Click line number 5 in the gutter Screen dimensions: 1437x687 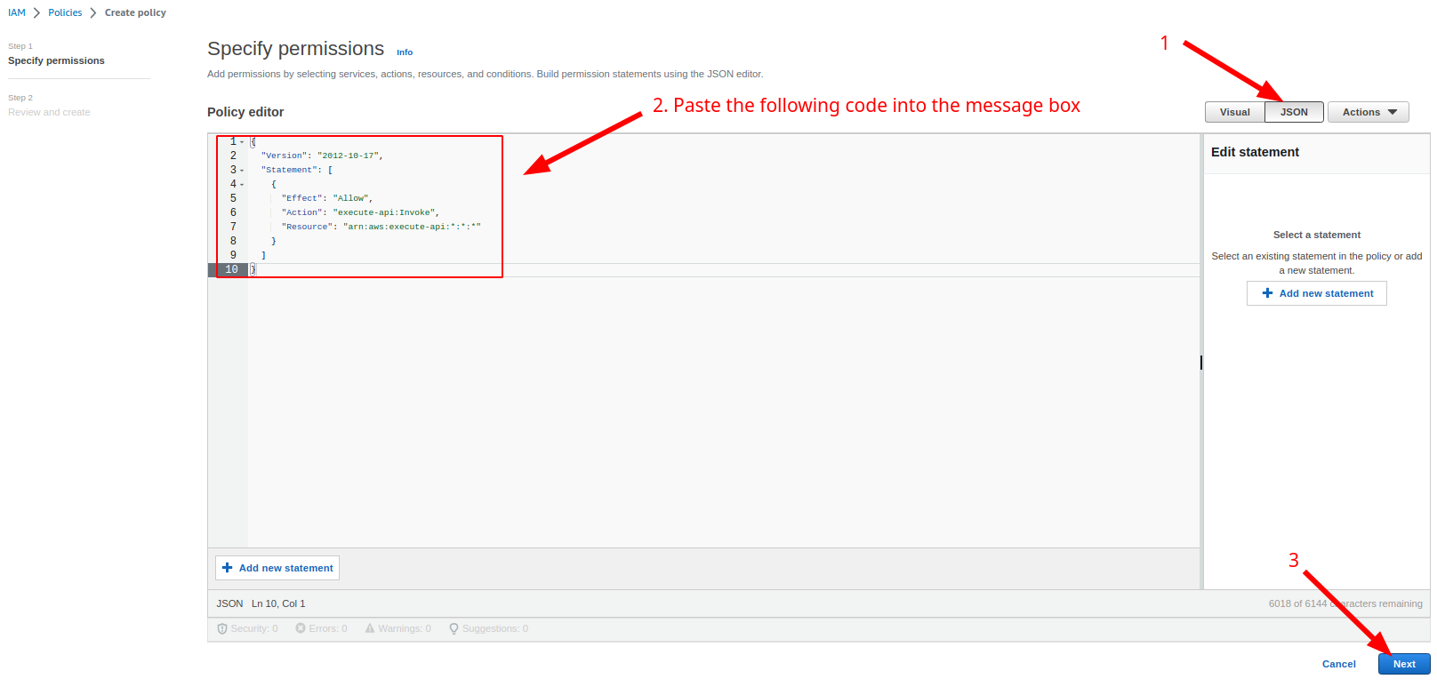point(233,198)
